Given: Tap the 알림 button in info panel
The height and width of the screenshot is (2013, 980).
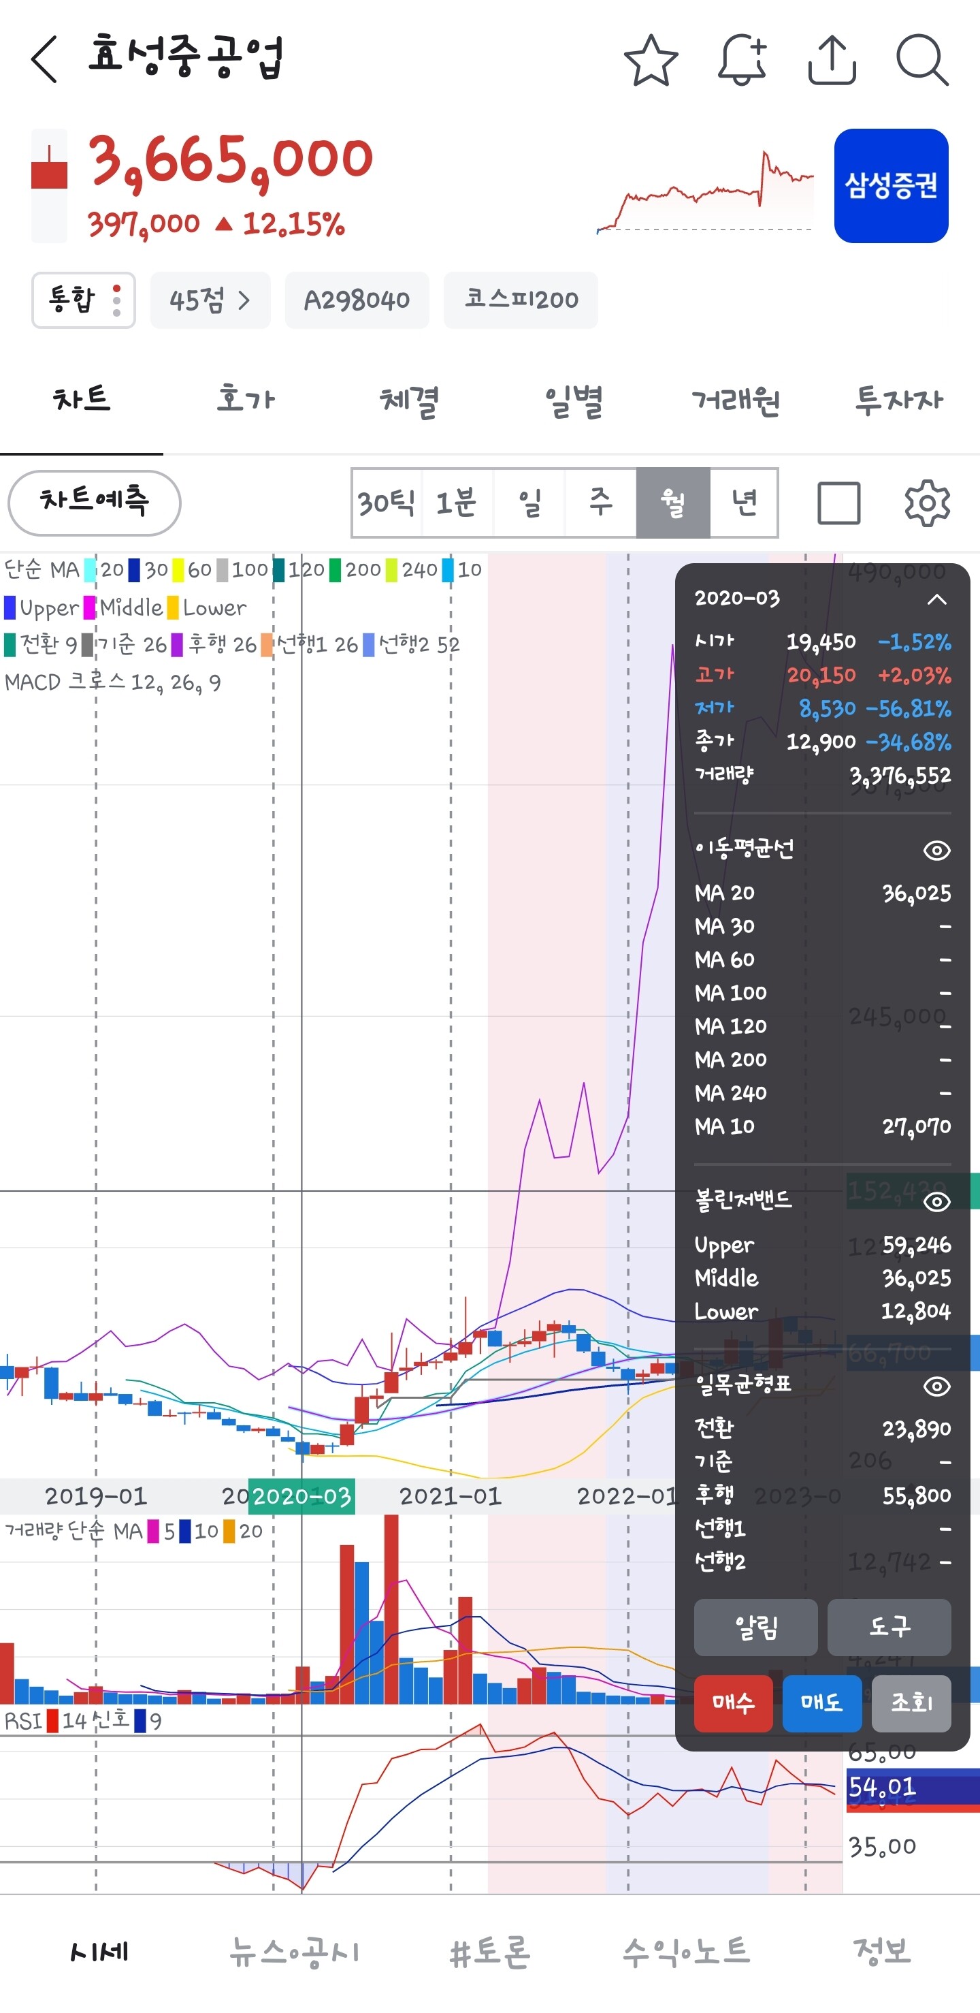Looking at the screenshot, I should (x=756, y=1627).
